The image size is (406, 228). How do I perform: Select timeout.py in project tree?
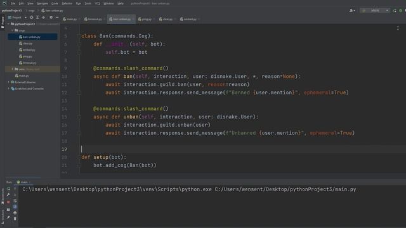coord(28,63)
